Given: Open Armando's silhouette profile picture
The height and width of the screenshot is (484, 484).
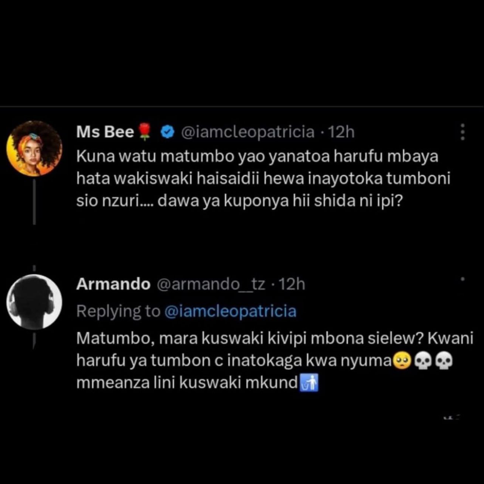Looking at the screenshot, I should point(34,302).
